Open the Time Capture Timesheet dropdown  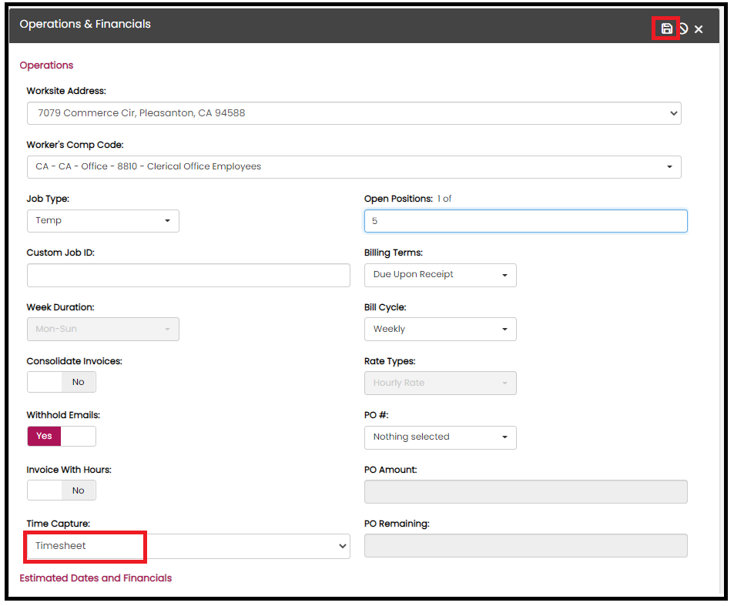coord(188,546)
